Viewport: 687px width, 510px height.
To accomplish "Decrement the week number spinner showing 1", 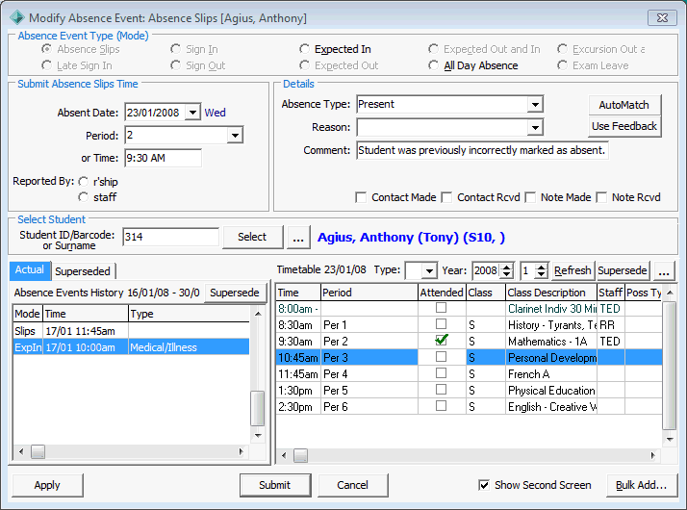I will tap(541, 274).
